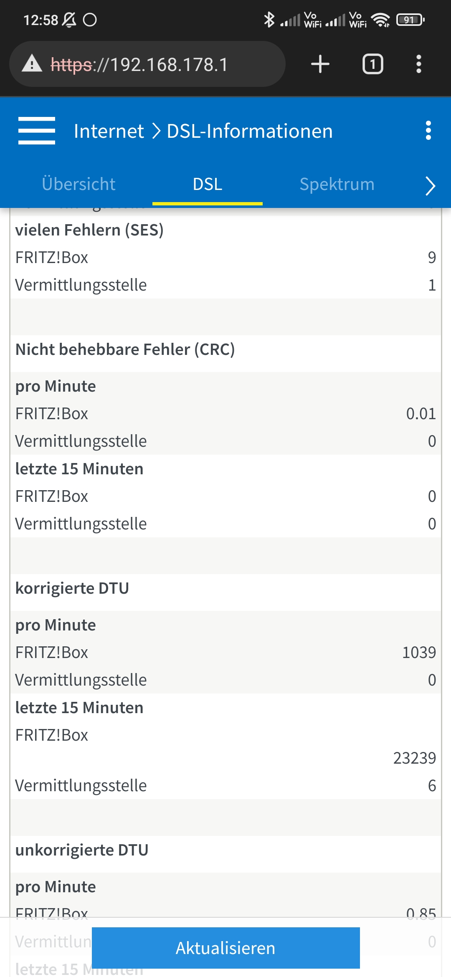This screenshot has height=977, width=451.
Task: Select the DSL tab
Action: (208, 184)
